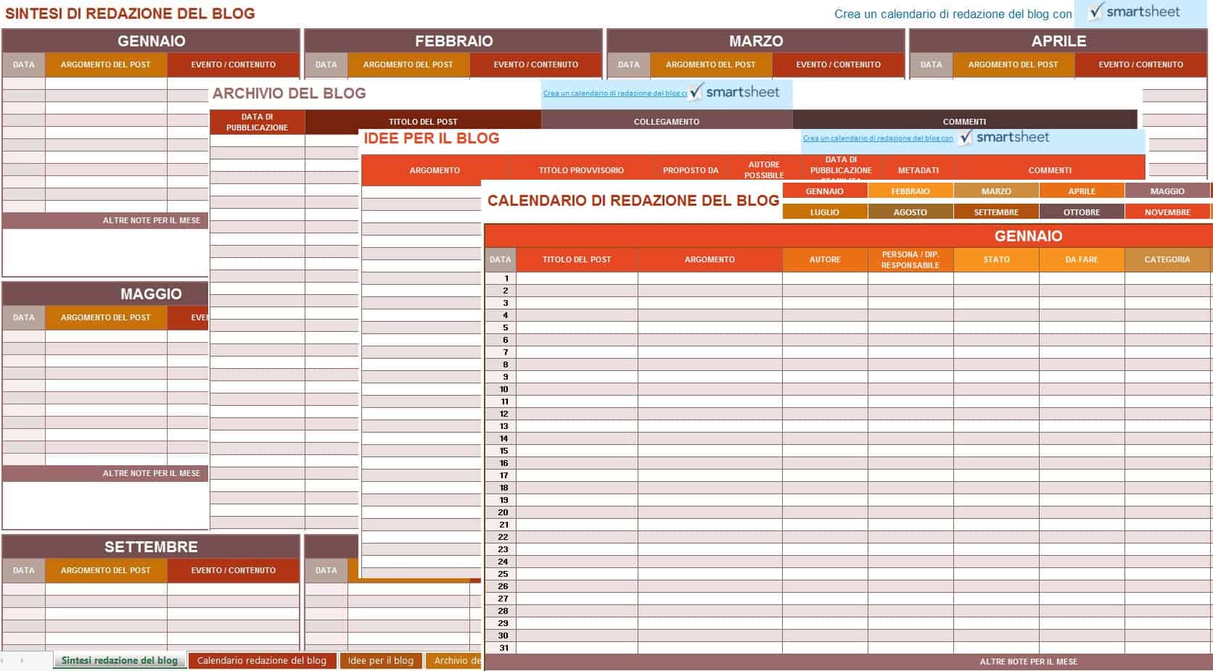1213x671 pixels.
Task: Choose the OTTOBRE calendar month button
Action: point(1082,212)
